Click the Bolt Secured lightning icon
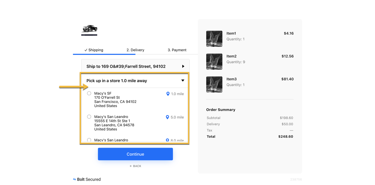 click(x=74, y=179)
